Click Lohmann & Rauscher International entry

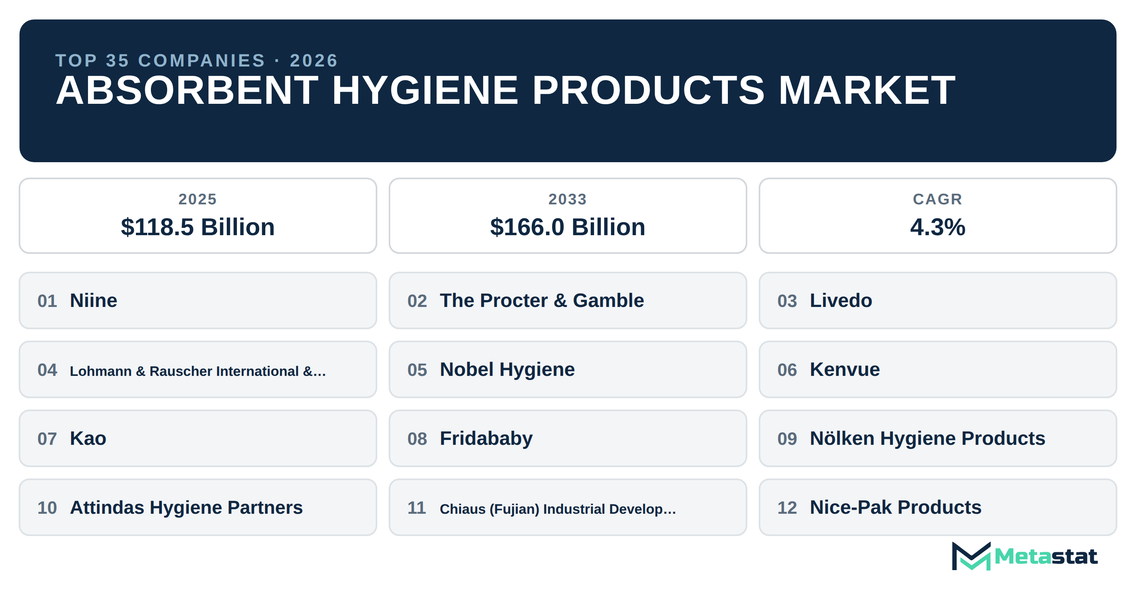point(198,369)
